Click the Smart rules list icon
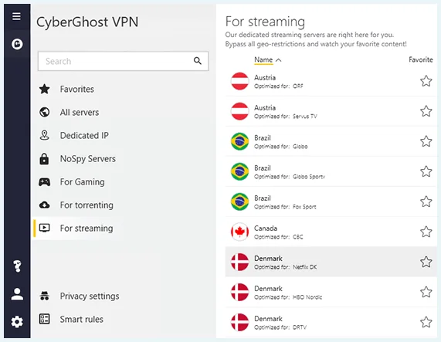This screenshot has height=342, width=441. [45, 319]
